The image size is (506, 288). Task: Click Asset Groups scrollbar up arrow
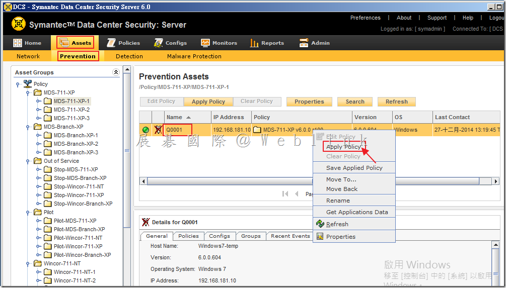(x=127, y=69)
